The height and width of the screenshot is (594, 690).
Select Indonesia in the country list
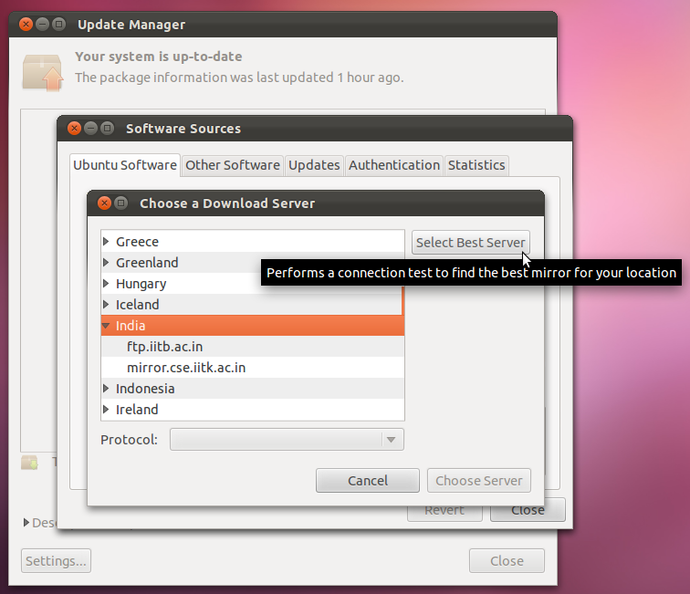(x=253, y=389)
